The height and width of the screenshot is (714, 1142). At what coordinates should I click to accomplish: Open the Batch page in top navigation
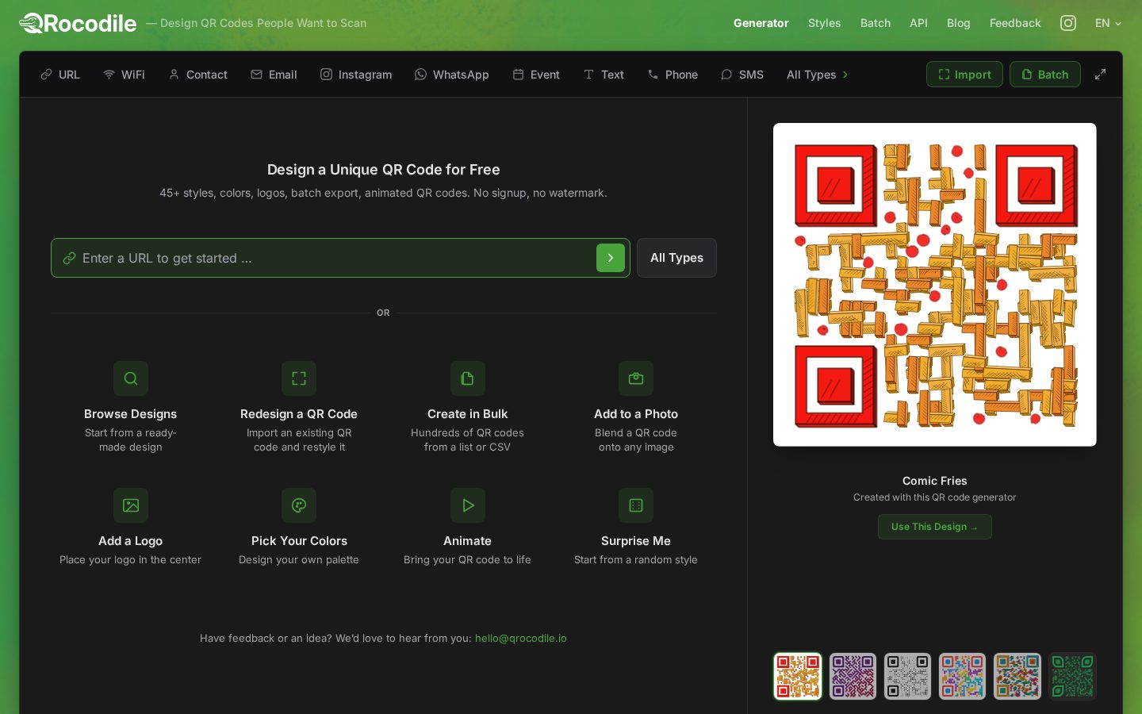pyautogui.click(x=876, y=23)
